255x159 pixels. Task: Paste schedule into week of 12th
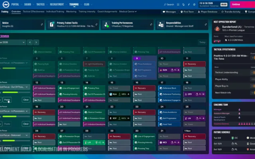pyautogui.click(x=7, y=100)
